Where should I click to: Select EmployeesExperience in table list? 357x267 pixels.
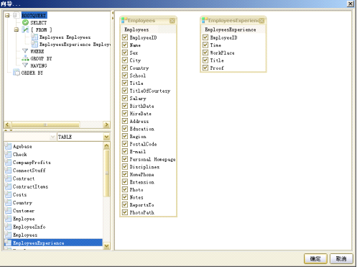click(x=53, y=243)
